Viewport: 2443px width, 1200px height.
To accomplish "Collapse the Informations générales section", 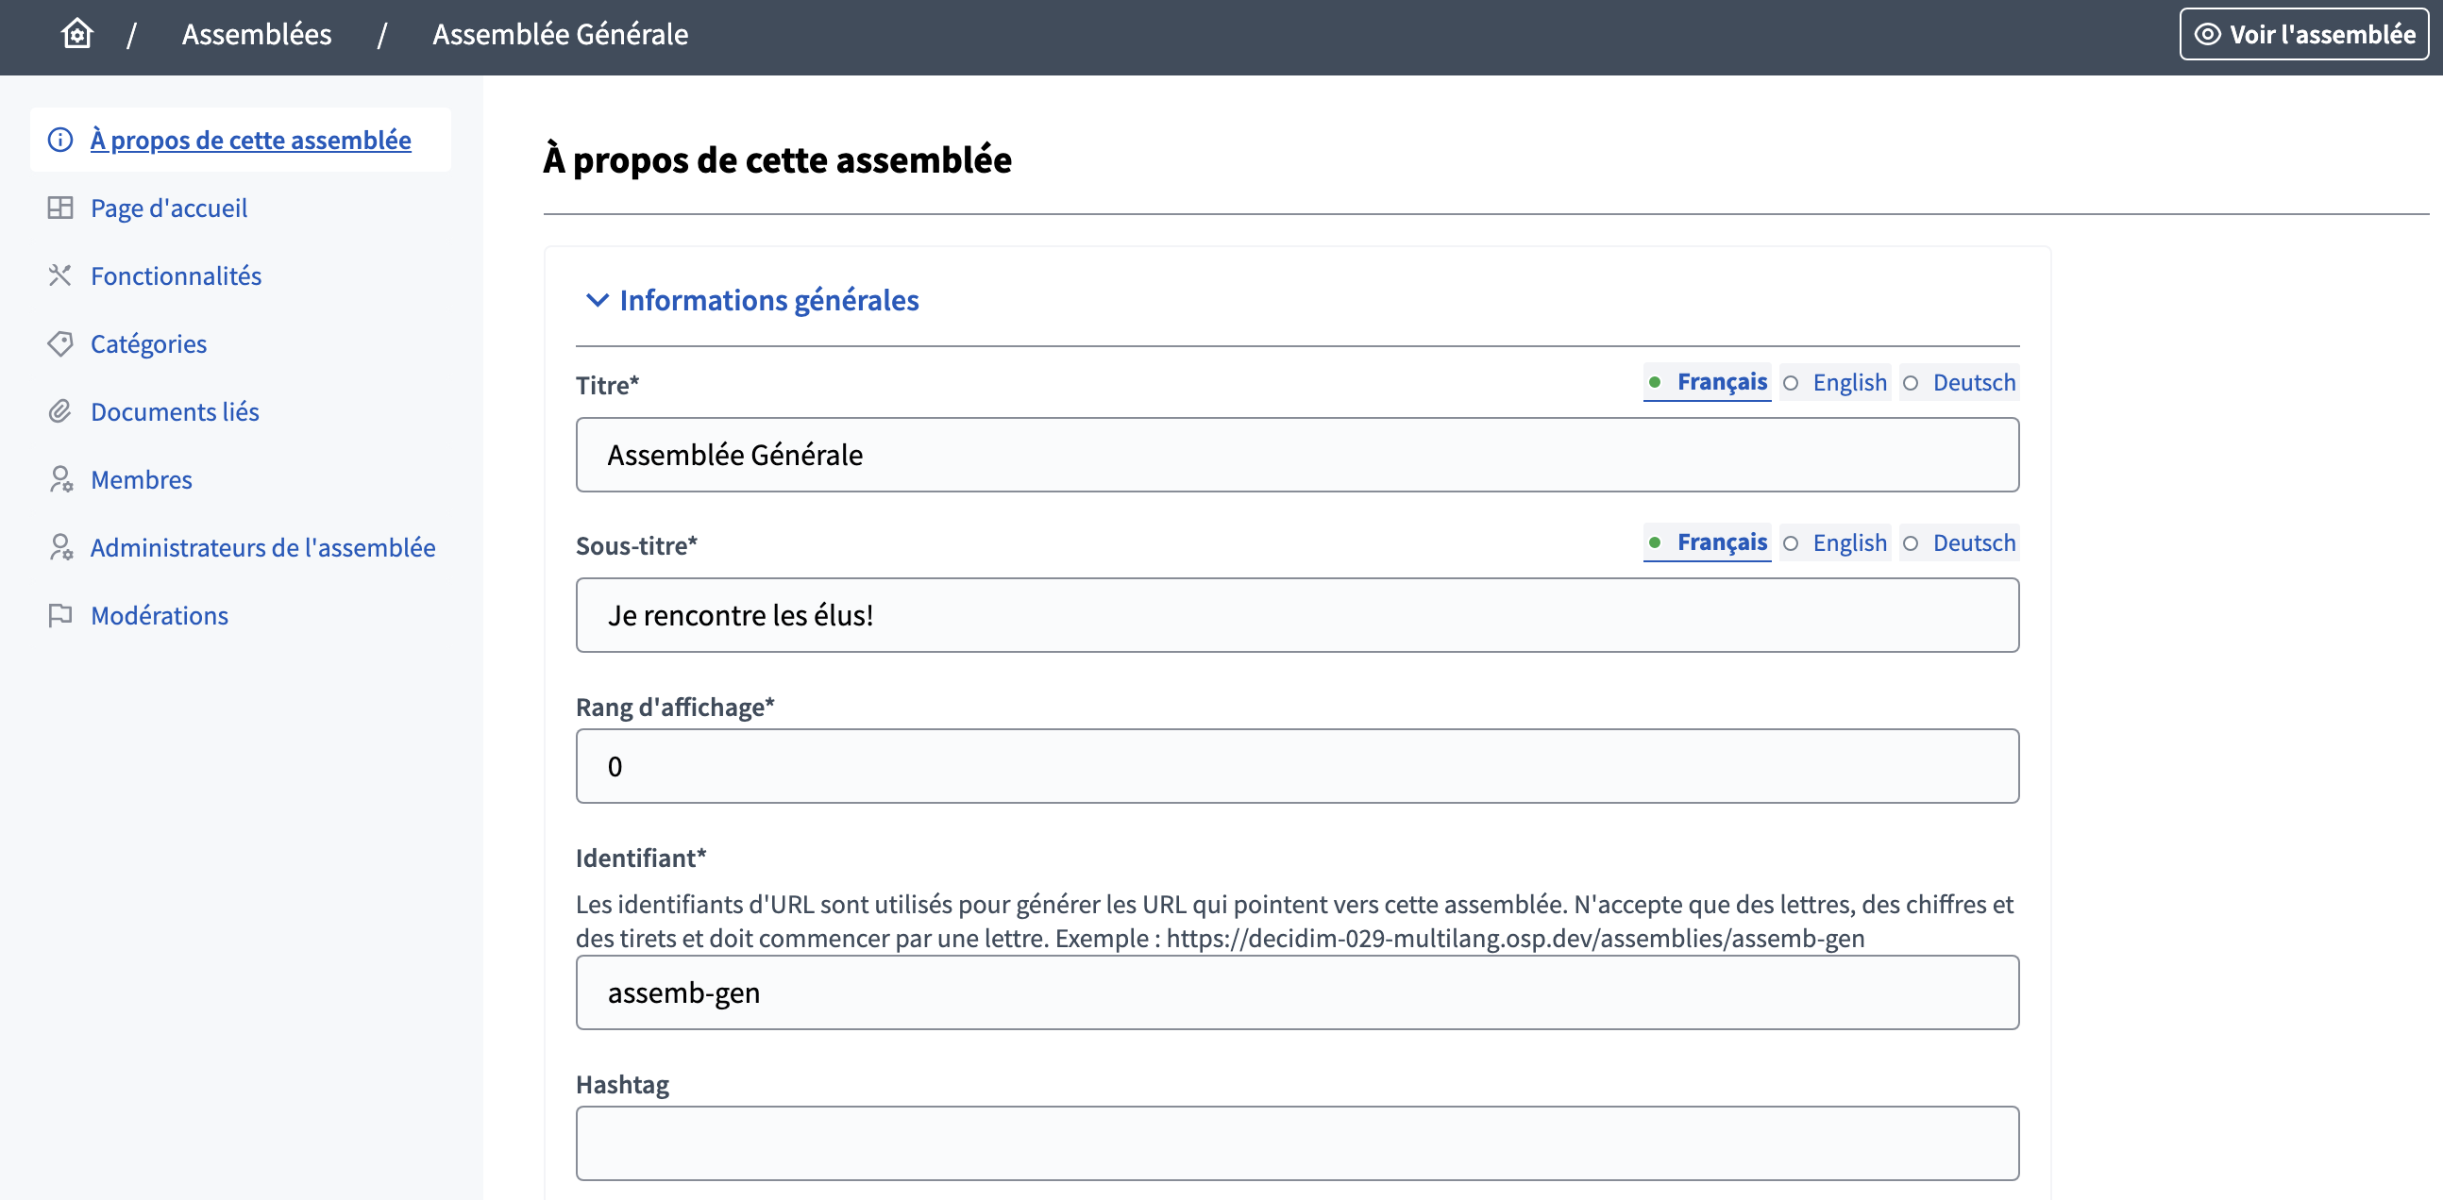I will tap(751, 301).
